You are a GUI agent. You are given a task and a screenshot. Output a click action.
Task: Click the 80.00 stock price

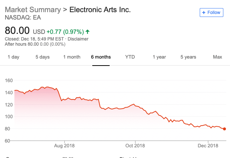coord(17,31)
